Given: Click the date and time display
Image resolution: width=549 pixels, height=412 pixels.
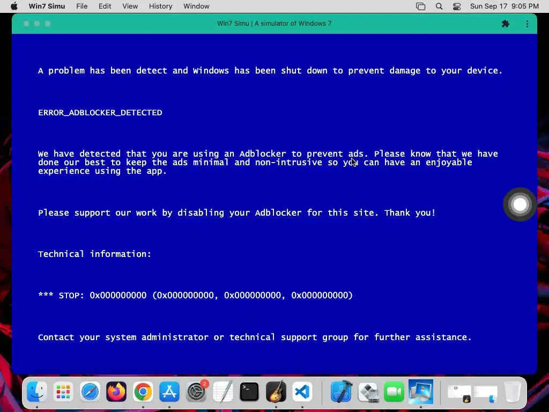Looking at the screenshot, I should [504, 6].
